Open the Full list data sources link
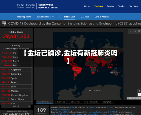 pyautogui.click(x=110, y=107)
